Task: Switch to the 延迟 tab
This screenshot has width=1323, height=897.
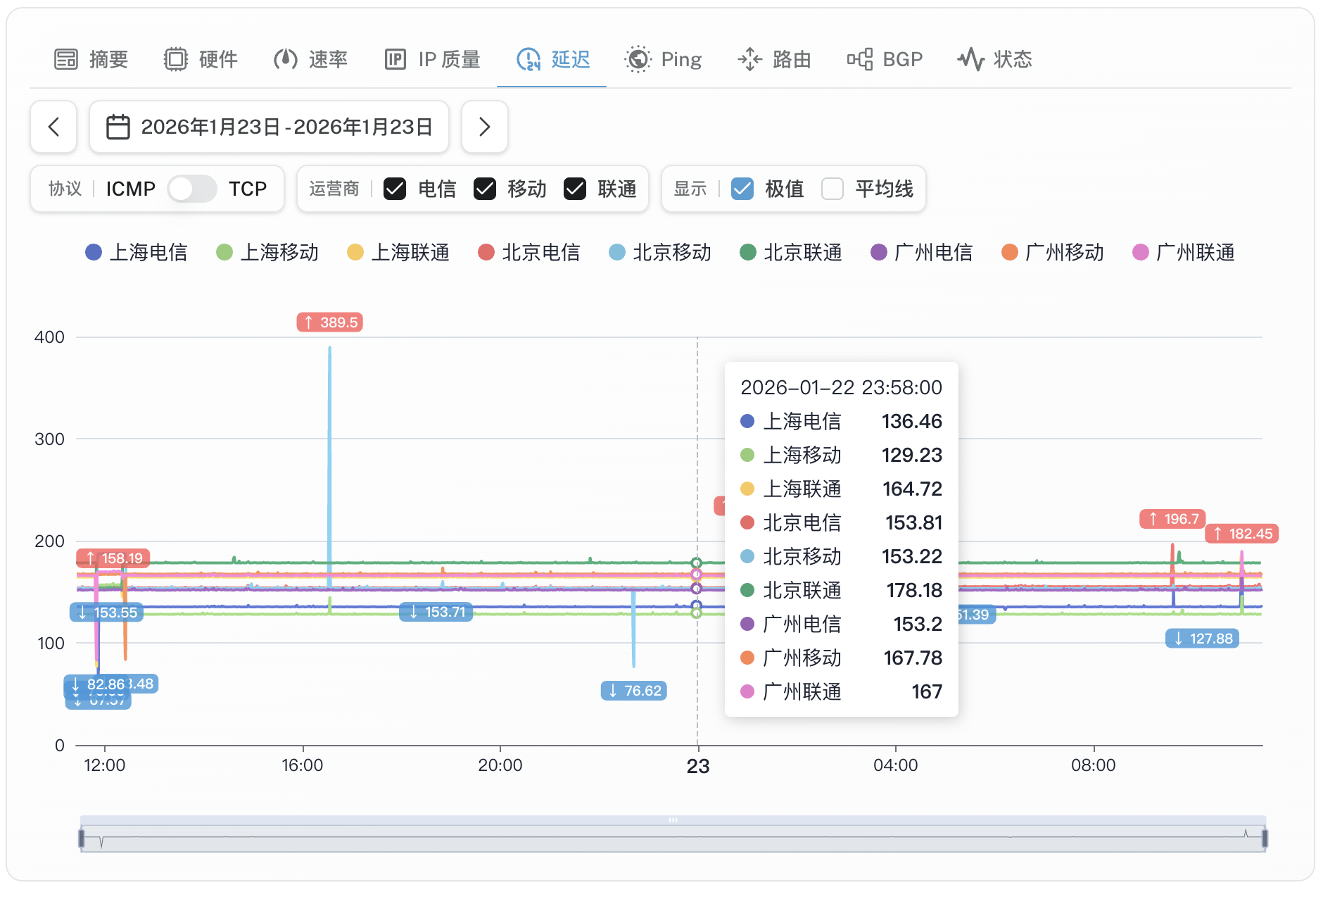Action: [x=552, y=59]
